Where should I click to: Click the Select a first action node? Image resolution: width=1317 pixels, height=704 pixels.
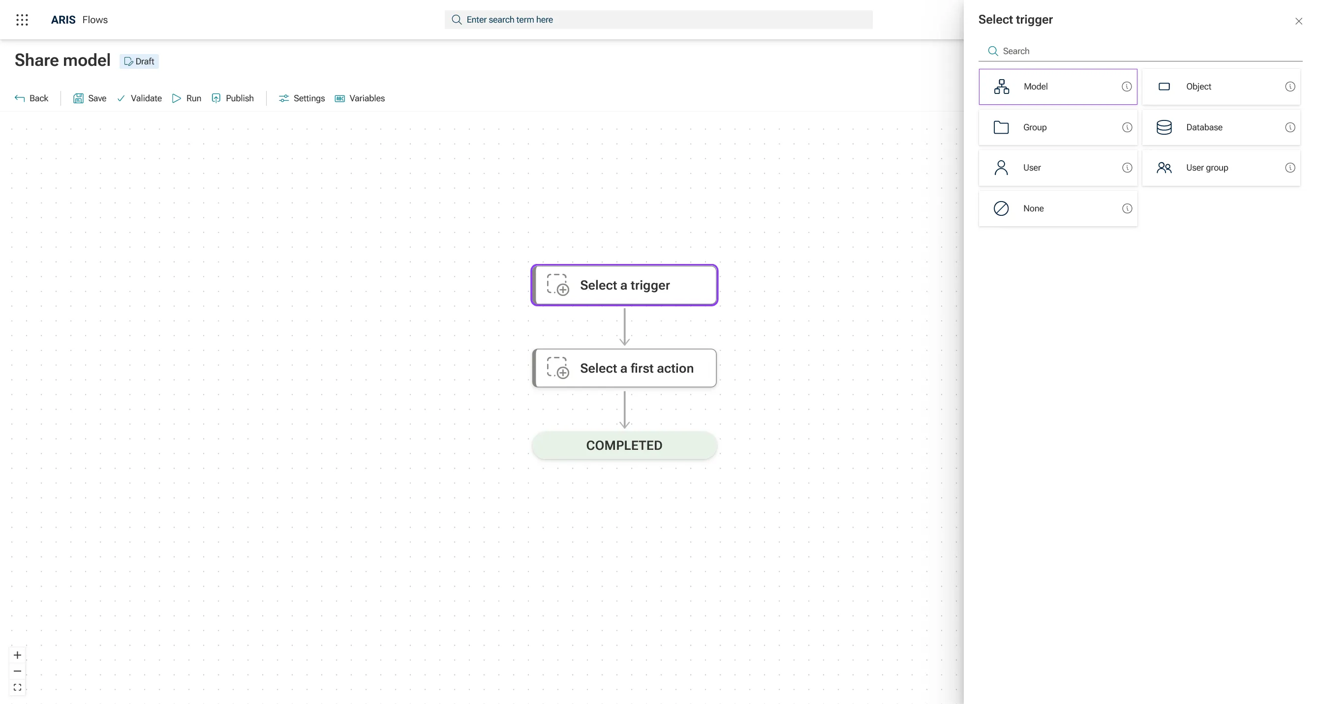coord(624,368)
